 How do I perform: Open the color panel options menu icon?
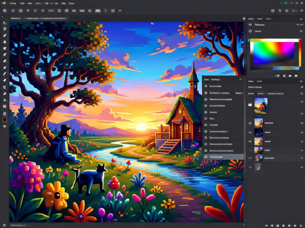pyautogui.click(x=301, y=19)
